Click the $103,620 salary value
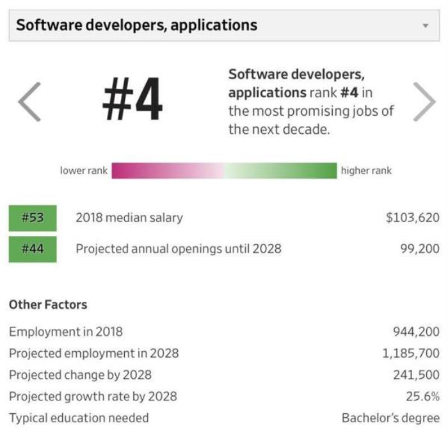Viewport: 448px width, 435px height. click(412, 217)
